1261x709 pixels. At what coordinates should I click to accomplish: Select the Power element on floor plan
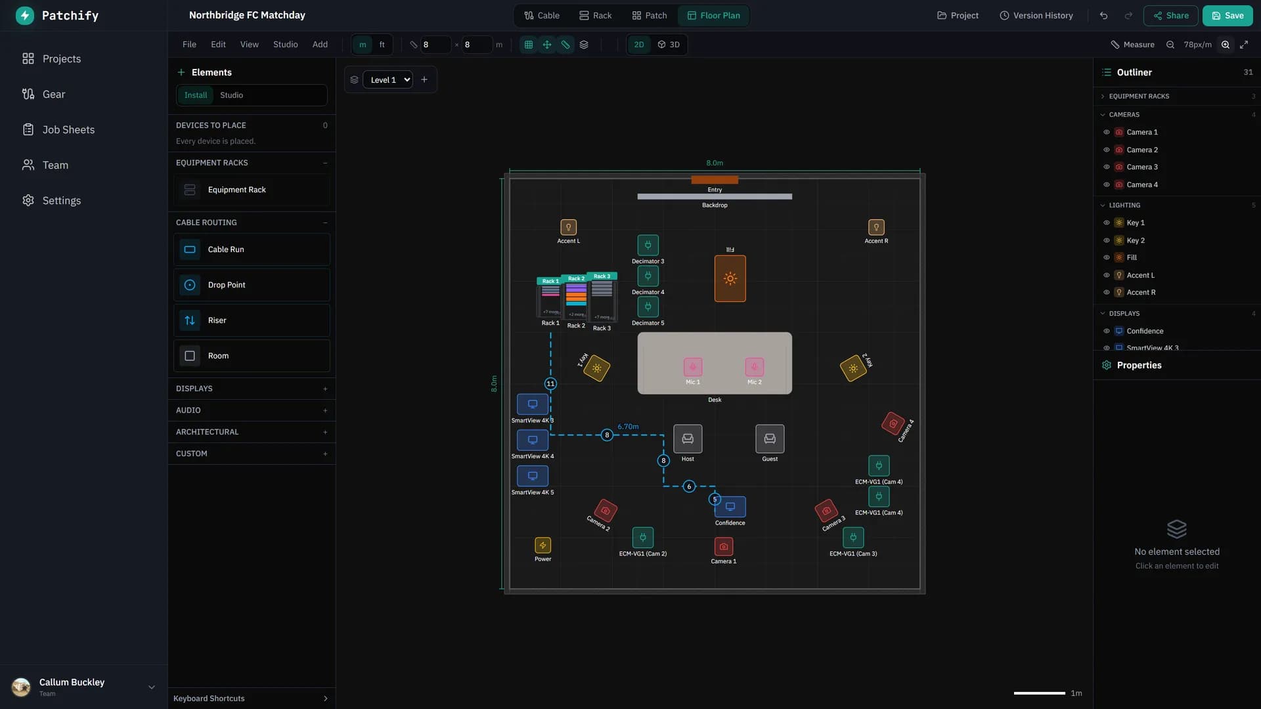542,546
